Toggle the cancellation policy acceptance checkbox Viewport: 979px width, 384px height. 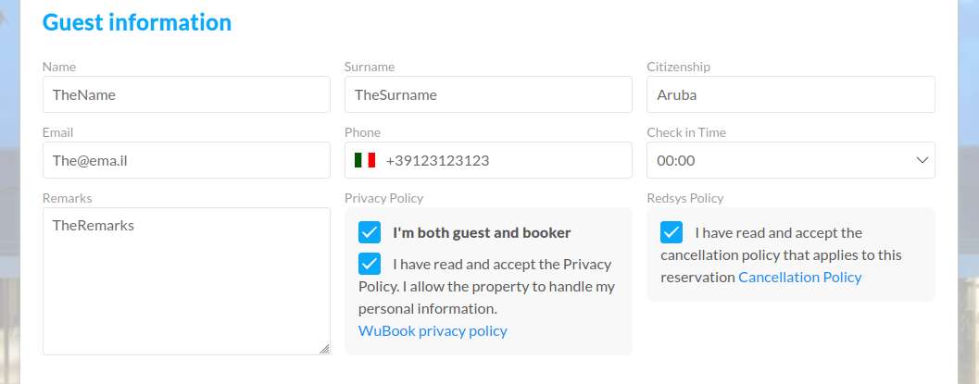click(x=671, y=232)
